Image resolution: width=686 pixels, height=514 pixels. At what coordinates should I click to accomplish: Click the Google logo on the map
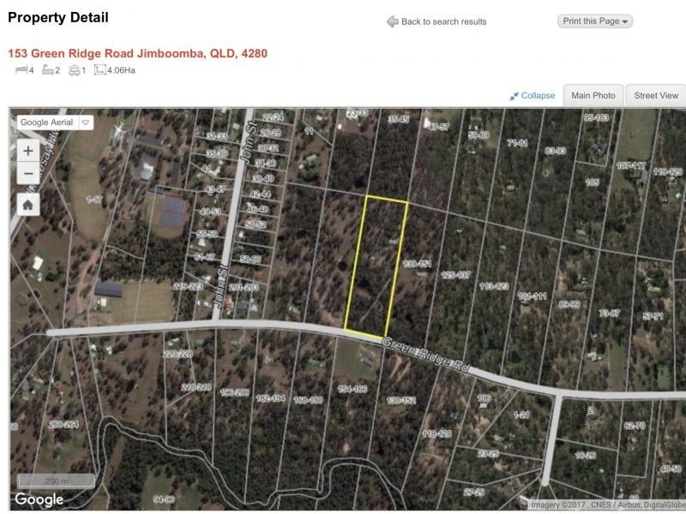click(39, 499)
